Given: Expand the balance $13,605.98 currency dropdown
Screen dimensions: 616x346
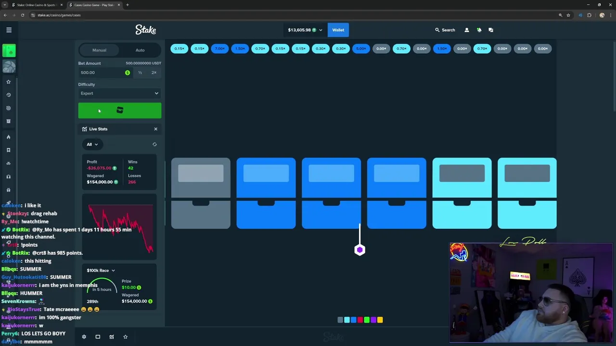Looking at the screenshot, I should [x=305, y=30].
